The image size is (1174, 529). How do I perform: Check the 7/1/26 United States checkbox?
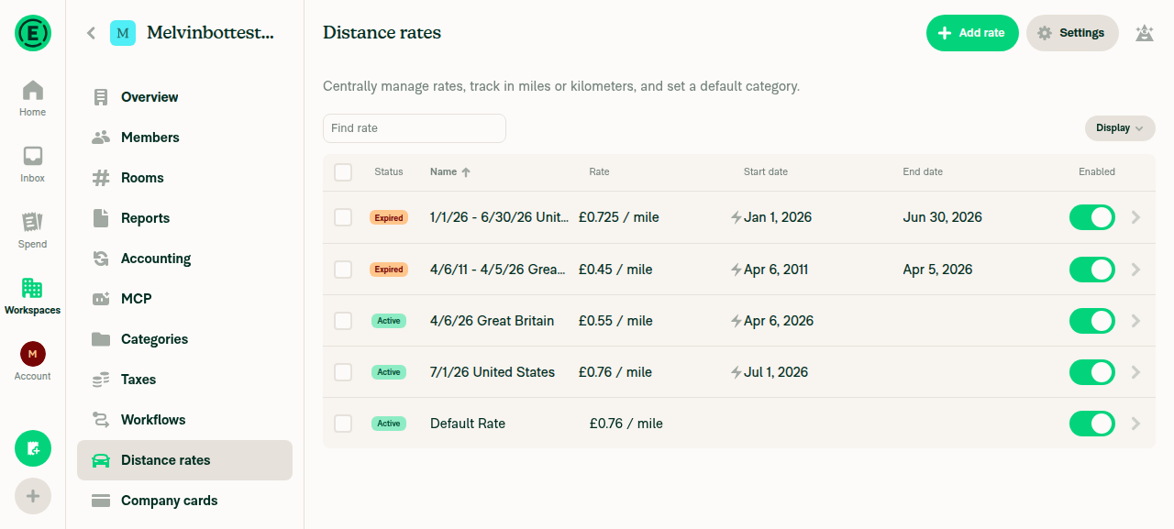click(343, 372)
